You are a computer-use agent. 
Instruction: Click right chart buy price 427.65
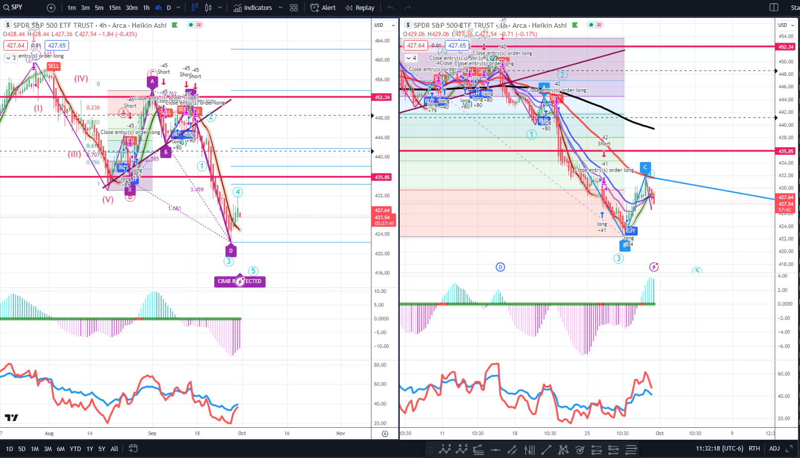click(x=457, y=46)
